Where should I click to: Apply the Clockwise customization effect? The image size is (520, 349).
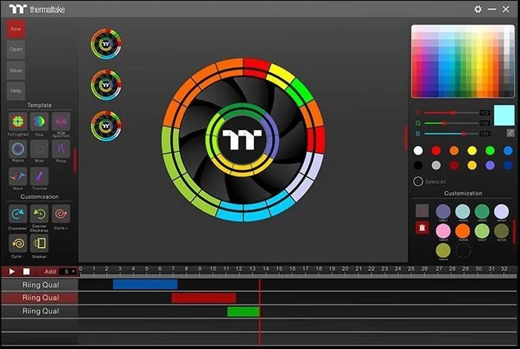[18, 214]
